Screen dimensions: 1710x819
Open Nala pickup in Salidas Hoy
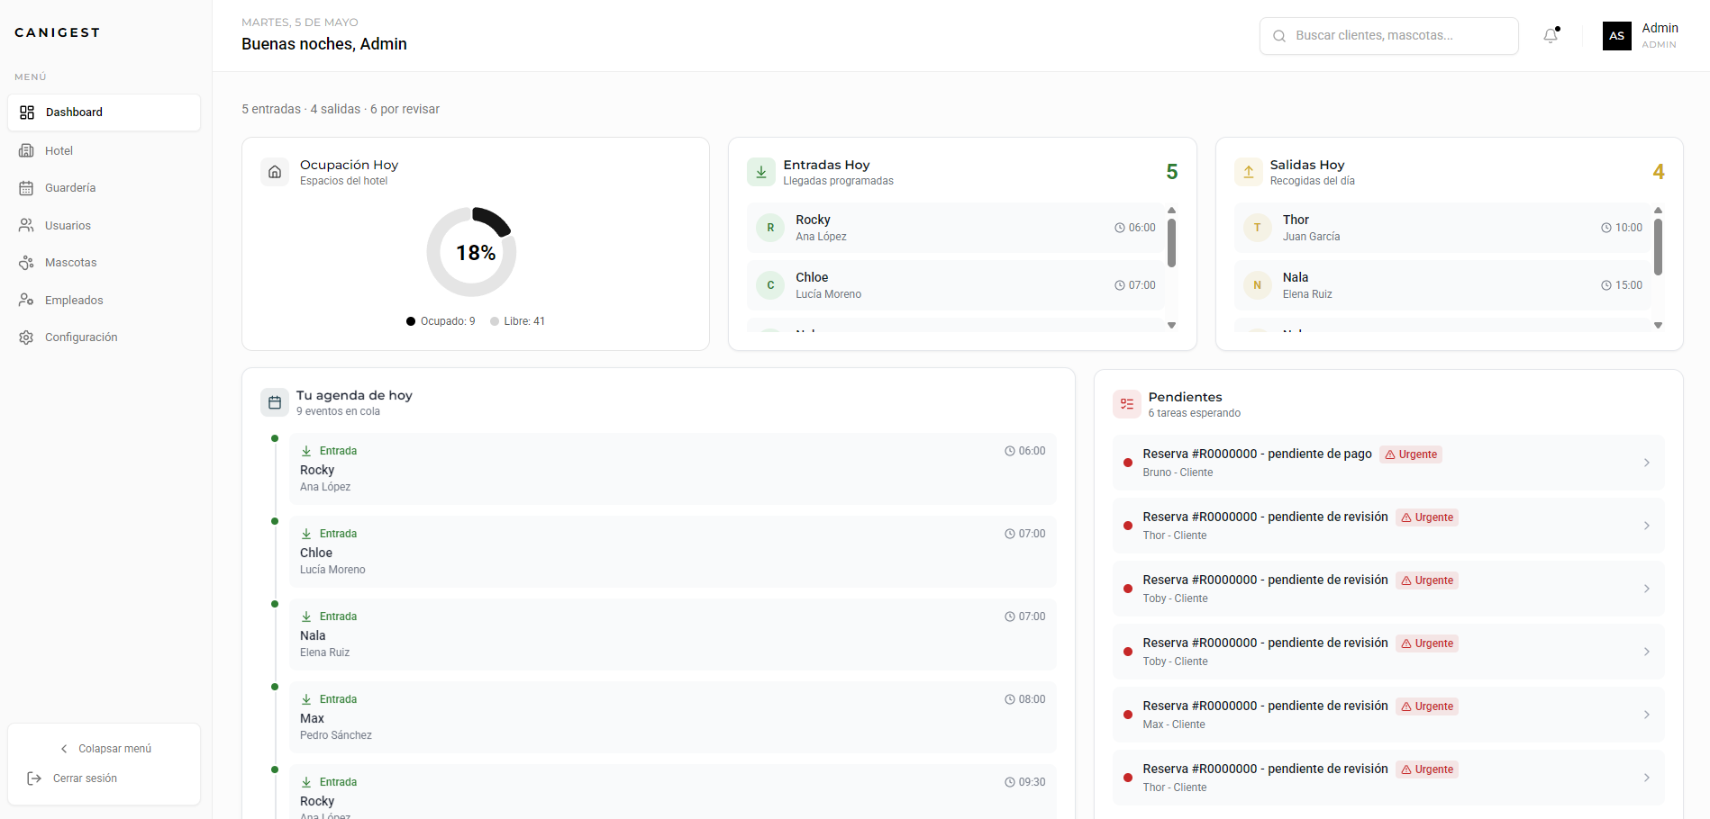[1442, 285]
